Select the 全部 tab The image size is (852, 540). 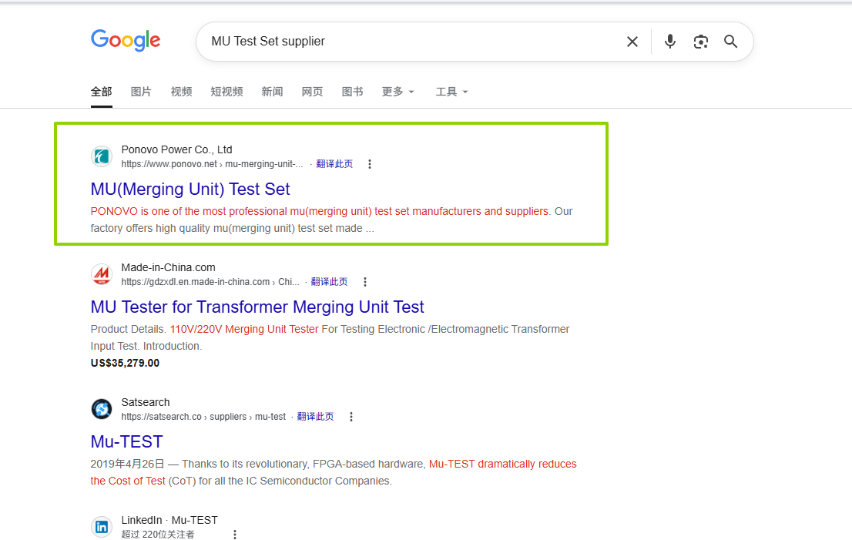(x=102, y=92)
